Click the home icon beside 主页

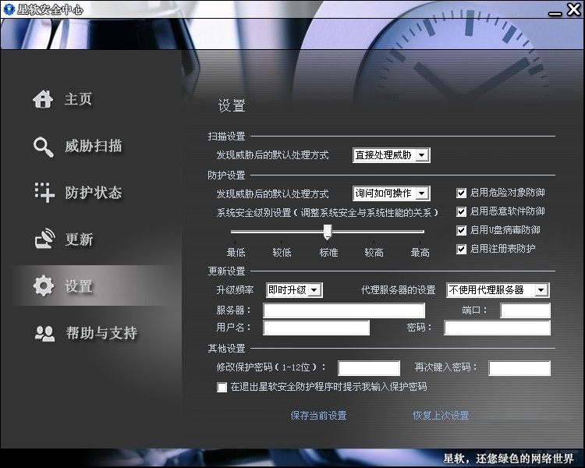coord(43,99)
